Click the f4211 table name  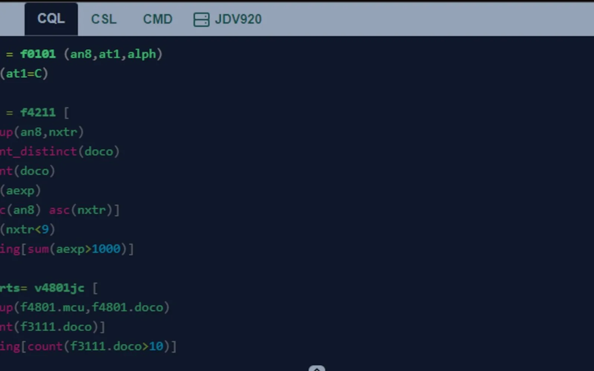[38, 112]
